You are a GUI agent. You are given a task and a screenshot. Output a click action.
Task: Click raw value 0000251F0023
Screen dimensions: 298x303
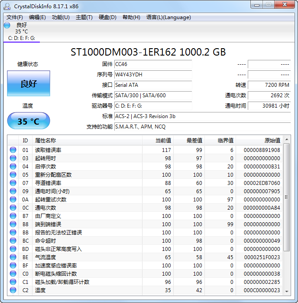262,257
